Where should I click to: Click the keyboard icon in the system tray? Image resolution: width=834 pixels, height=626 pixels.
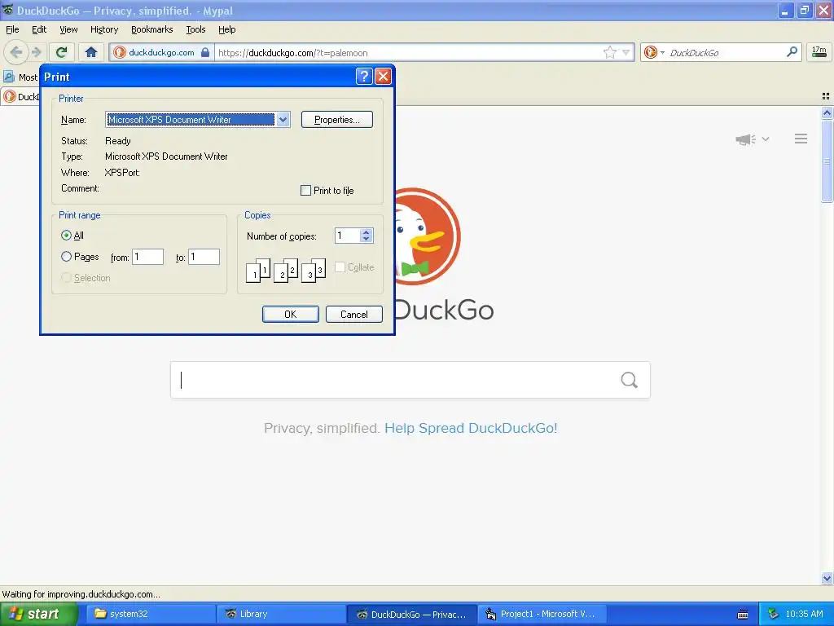point(743,615)
